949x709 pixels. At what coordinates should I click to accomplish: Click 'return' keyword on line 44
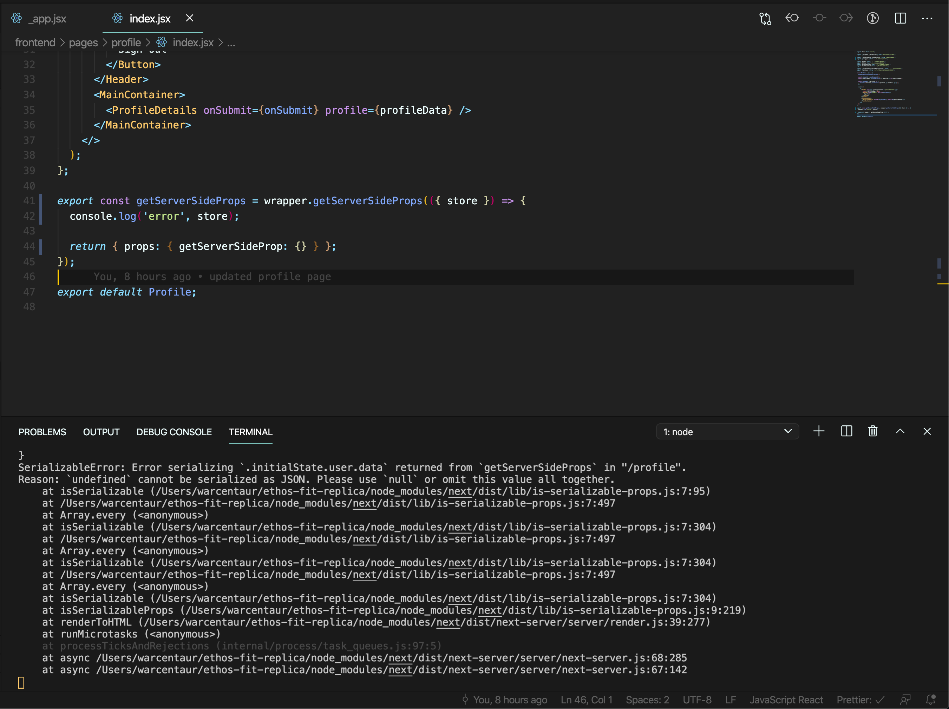coord(87,246)
